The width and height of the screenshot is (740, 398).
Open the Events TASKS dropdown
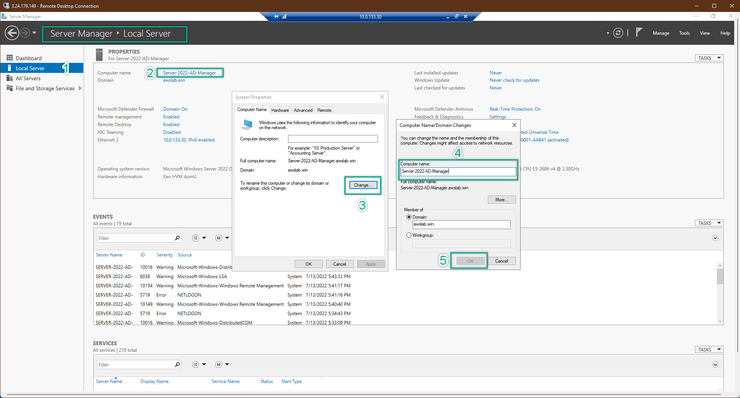tap(709, 223)
